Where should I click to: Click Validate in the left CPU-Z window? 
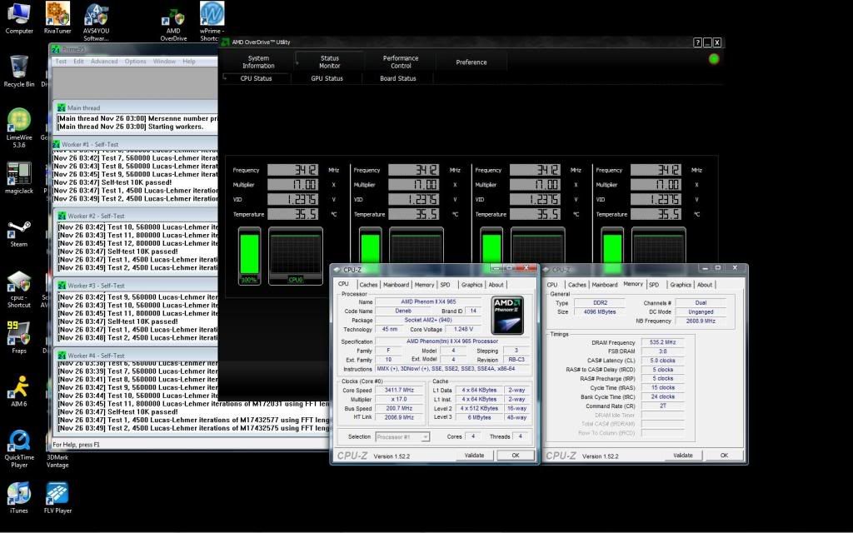click(x=473, y=456)
